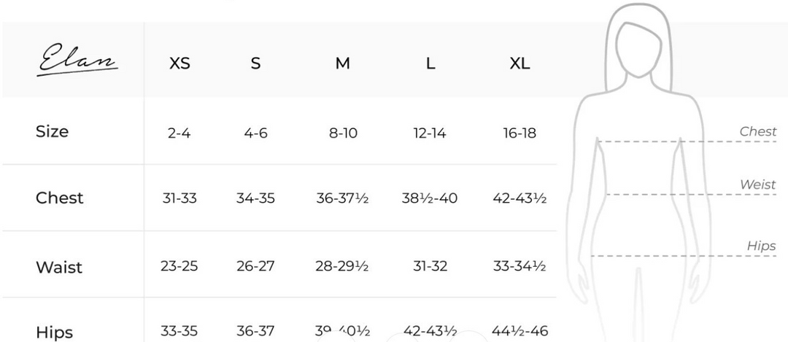Click the 16-18 size cell
The height and width of the screenshot is (342, 788).
click(x=519, y=133)
